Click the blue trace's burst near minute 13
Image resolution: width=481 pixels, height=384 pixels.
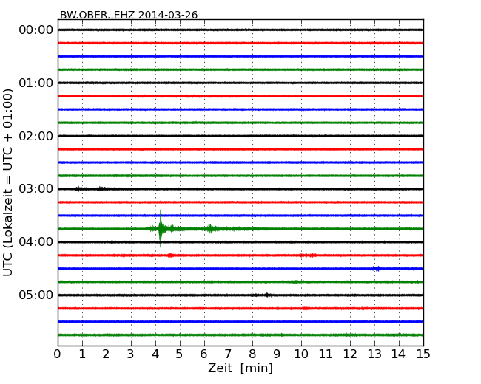pyautogui.click(x=377, y=269)
